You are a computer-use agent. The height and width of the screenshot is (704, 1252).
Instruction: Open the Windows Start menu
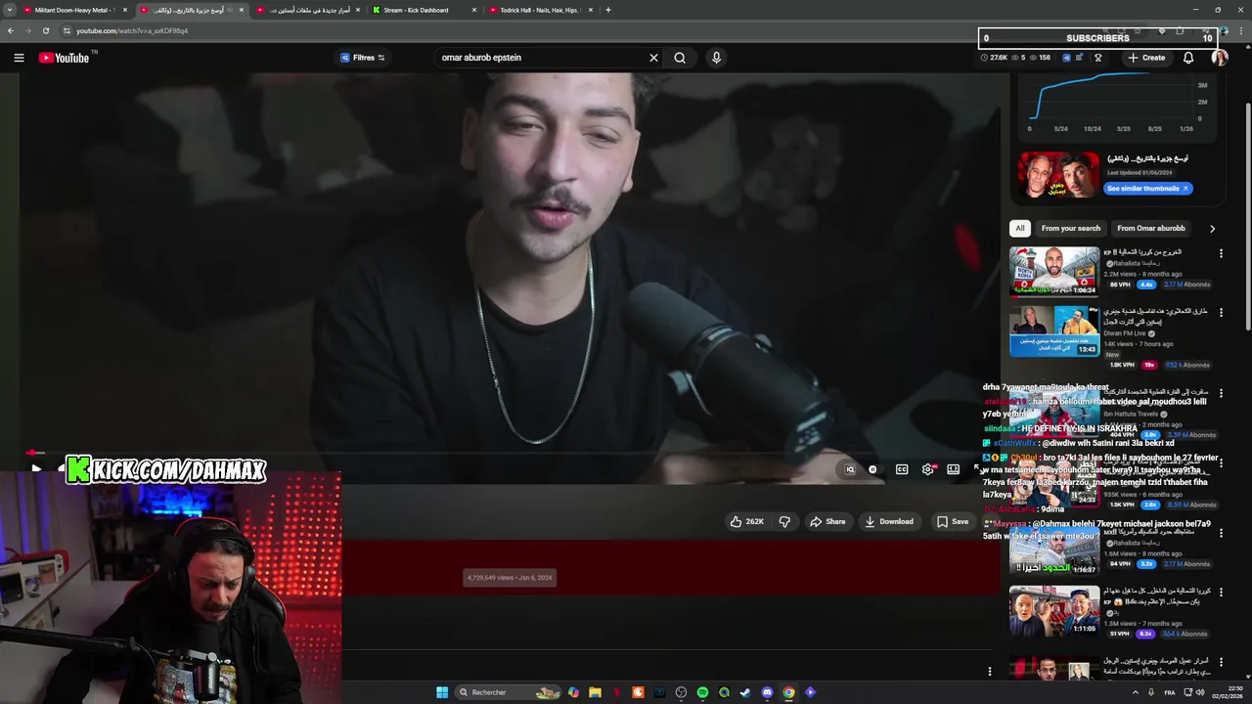point(442,692)
